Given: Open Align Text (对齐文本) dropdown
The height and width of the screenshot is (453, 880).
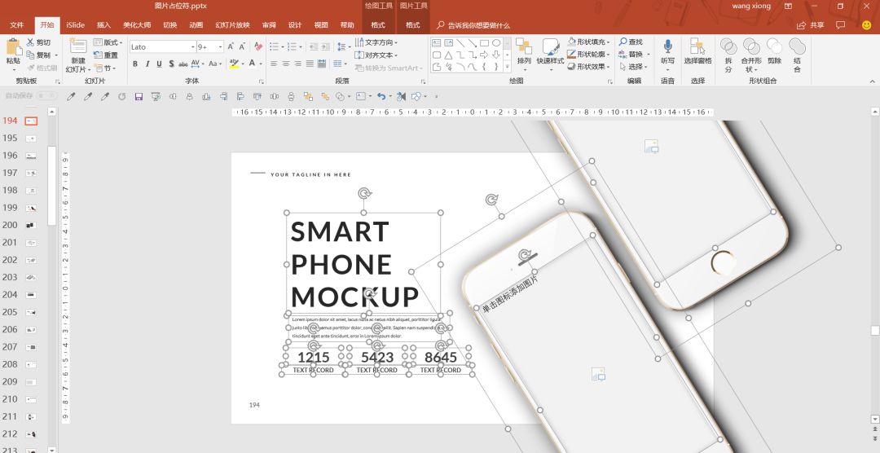Looking at the screenshot, I should (x=376, y=55).
